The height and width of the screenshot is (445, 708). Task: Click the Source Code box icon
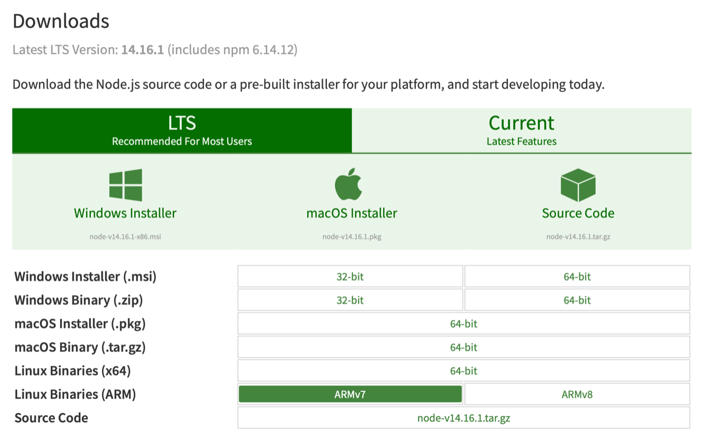pyautogui.click(x=578, y=185)
